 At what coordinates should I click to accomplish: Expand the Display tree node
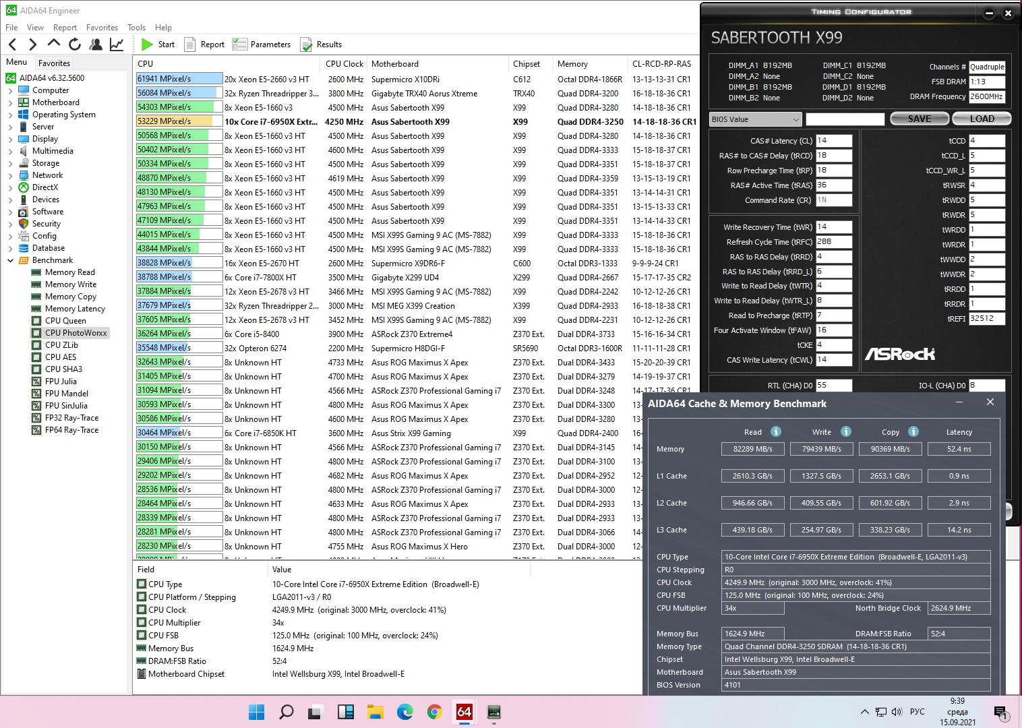(x=10, y=139)
